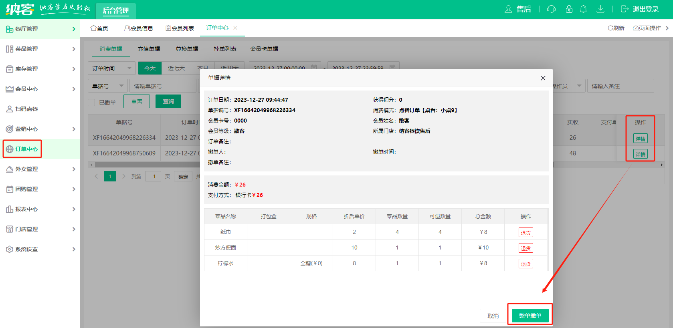Select 兑换单据 sub-tab
673x328 pixels.
(x=187, y=49)
